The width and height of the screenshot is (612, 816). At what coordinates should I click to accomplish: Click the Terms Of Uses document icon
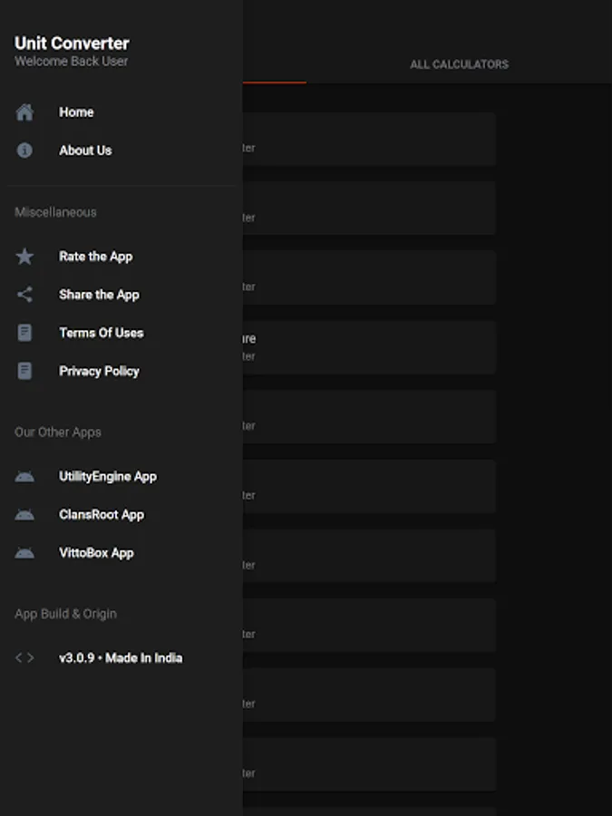point(24,333)
